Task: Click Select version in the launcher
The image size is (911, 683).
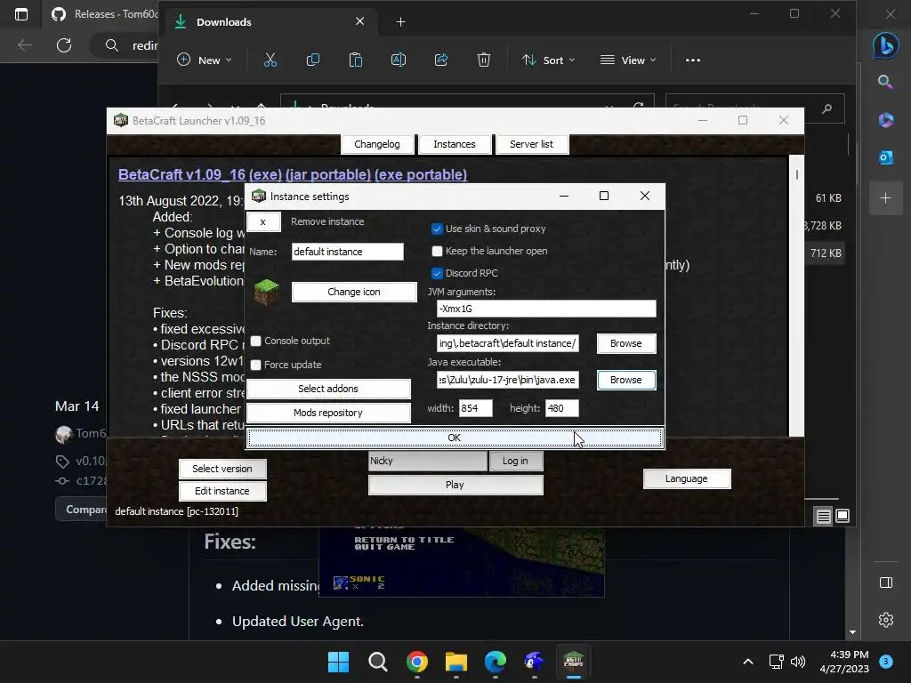Action: (222, 469)
